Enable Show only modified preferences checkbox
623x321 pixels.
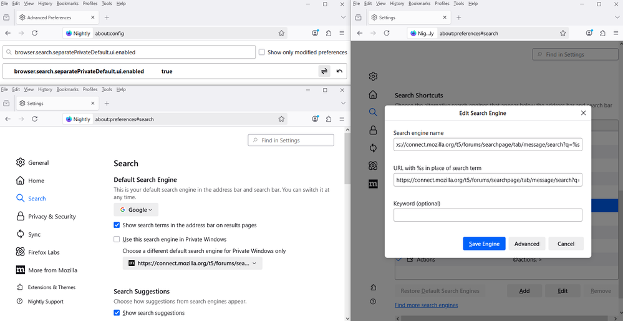tap(262, 52)
